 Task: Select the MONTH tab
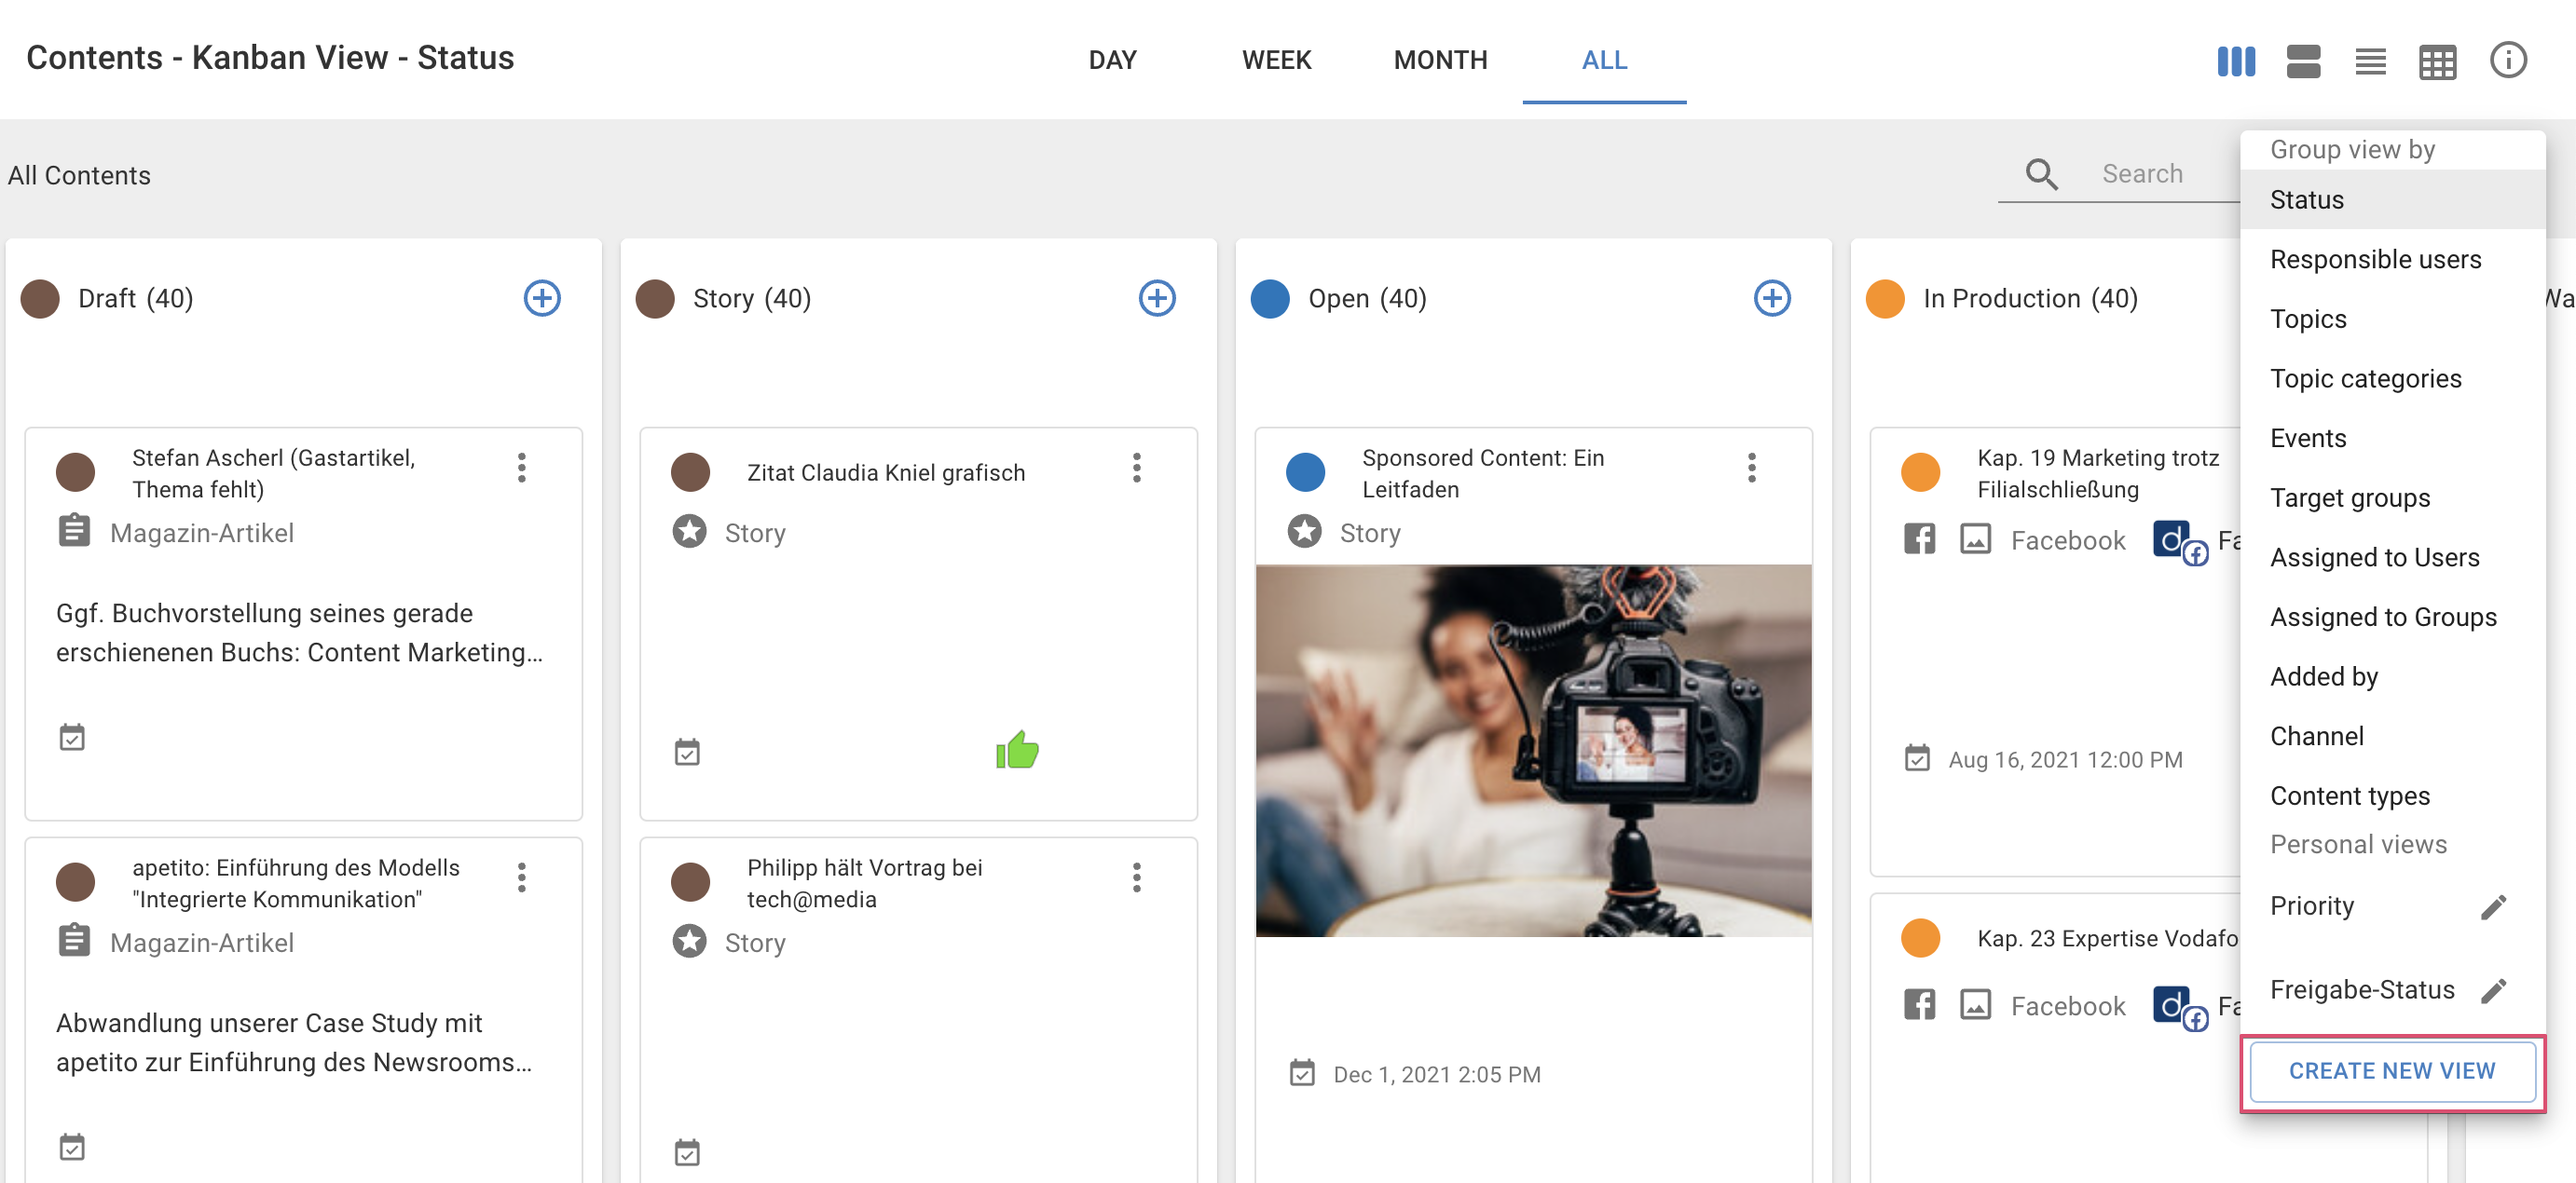[1440, 60]
